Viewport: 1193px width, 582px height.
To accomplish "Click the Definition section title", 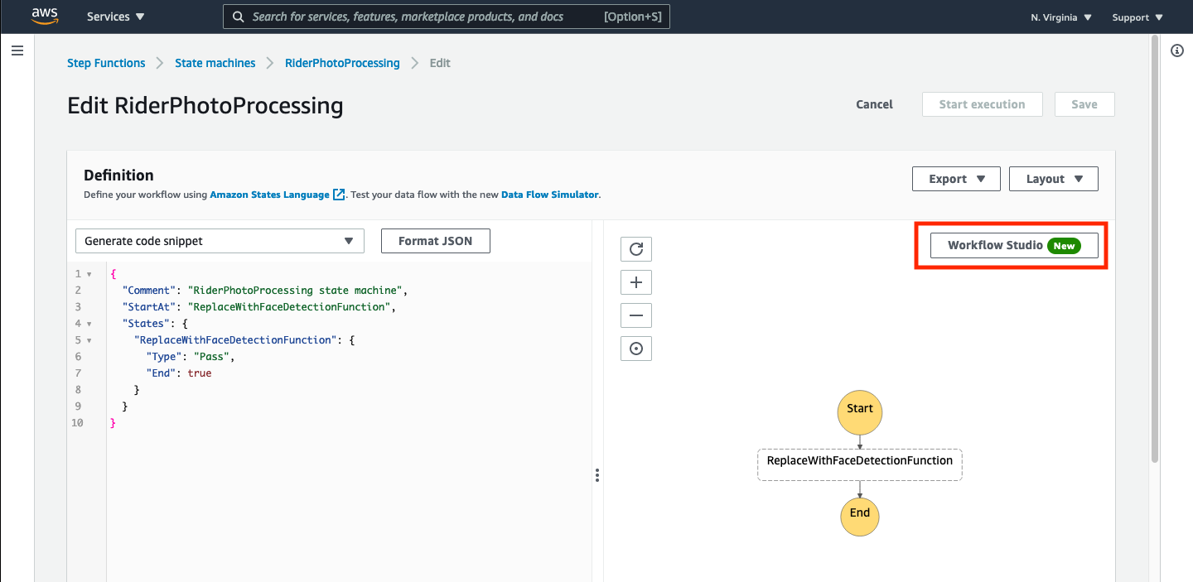I will pyautogui.click(x=118, y=176).
